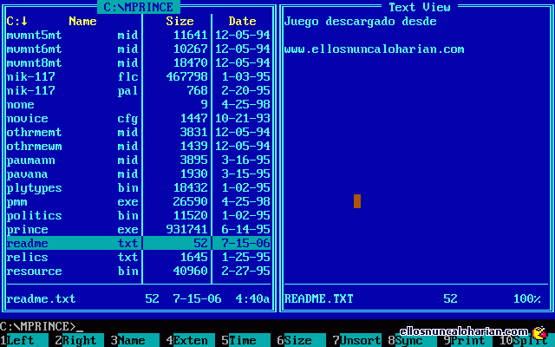Click the orange mouse cursor block
The image size is (555, 347).
tap(357, 201)
